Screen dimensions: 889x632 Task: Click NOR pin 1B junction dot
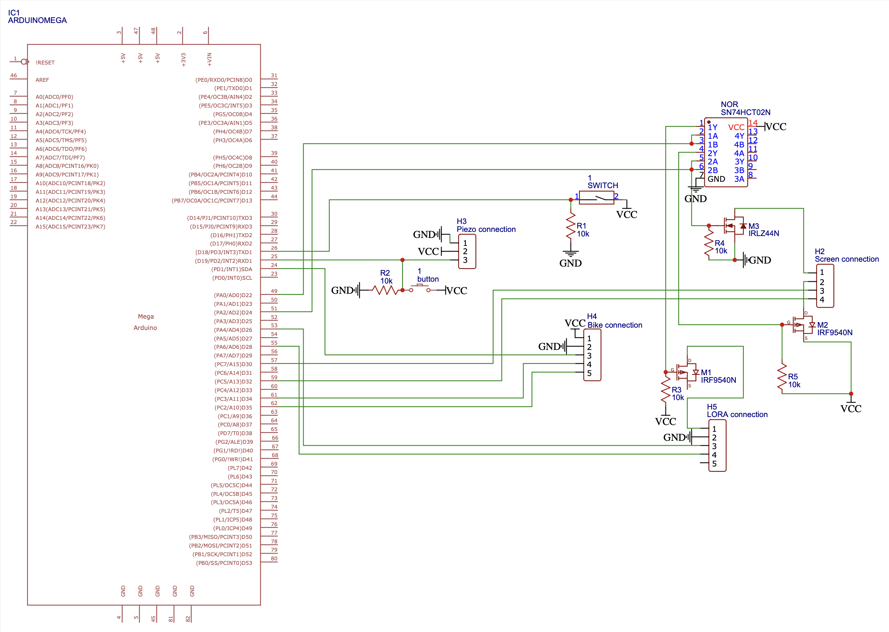[x=691, y=144]
